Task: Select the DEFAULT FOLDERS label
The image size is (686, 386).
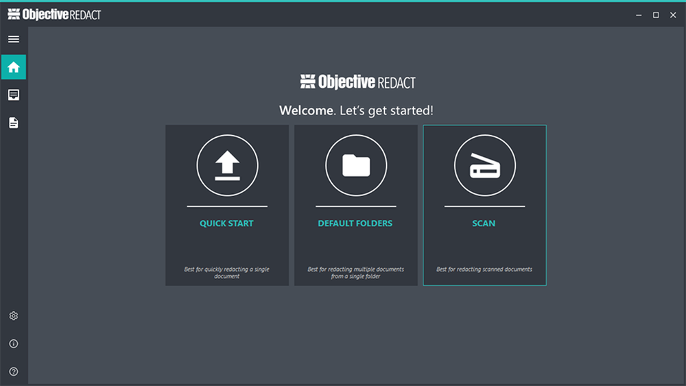Action: pos(355,224)
